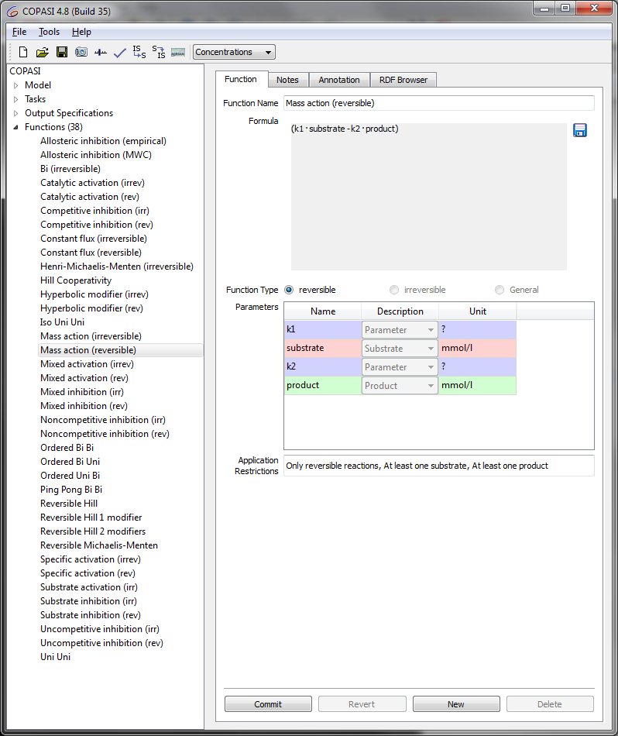Image resolution: width=618 pixels, height=736 pixels.
Task: Click the Save floppy disk toolbar icon
Action: click(x=62, y=53)
